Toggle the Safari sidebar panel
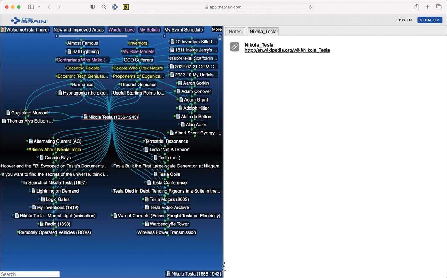 pyautogui.click(x=30, y=7)
